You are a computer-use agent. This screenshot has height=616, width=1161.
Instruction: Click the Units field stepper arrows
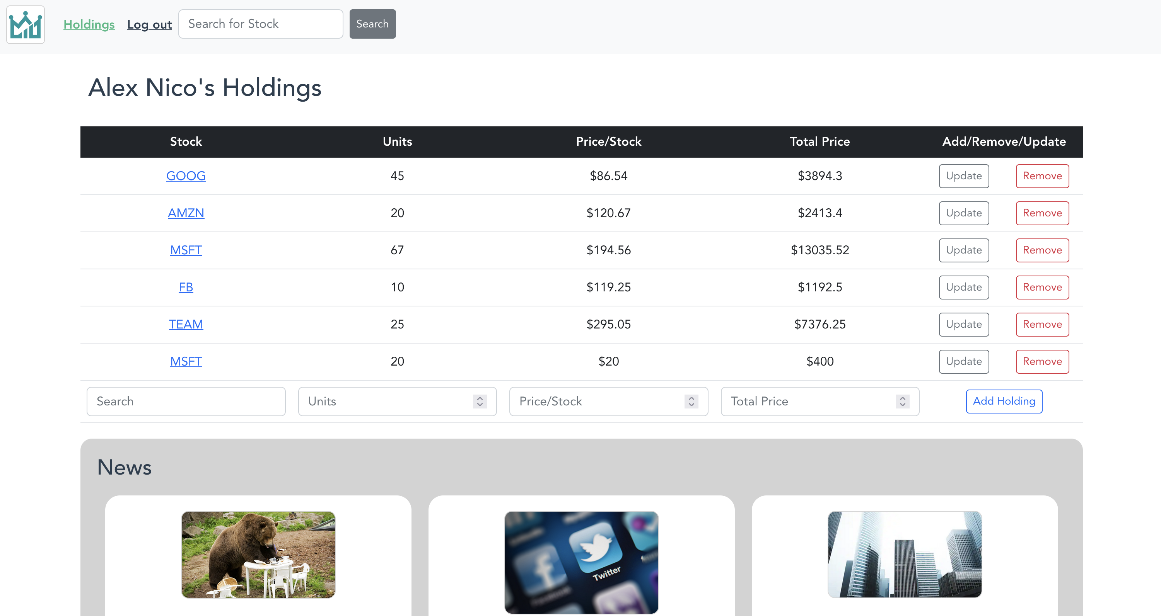pyautogui.click(x=480, y=401)
